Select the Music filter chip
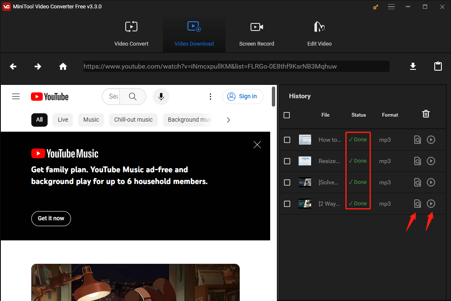 91,120
